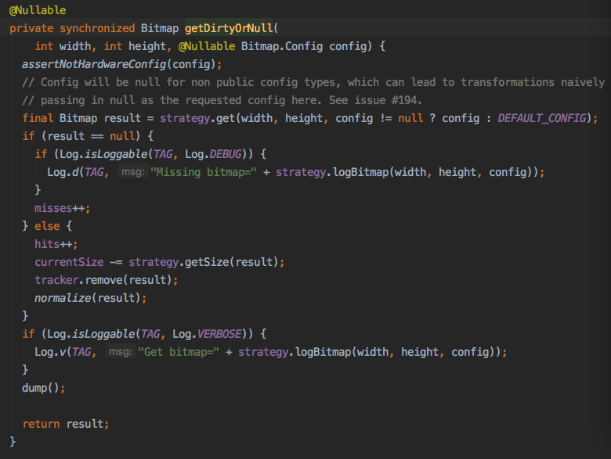Click the "Get bitmap=" string

(x=179, y=352)
